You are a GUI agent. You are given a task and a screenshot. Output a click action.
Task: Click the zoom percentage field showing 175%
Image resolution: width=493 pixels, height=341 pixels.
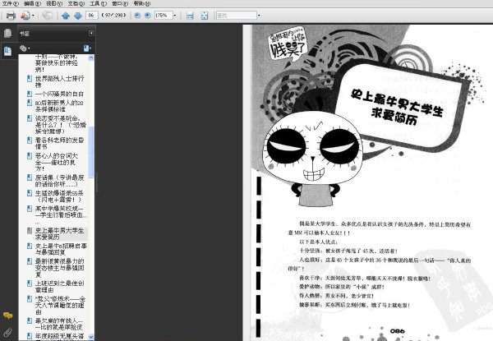click(164, 15)
